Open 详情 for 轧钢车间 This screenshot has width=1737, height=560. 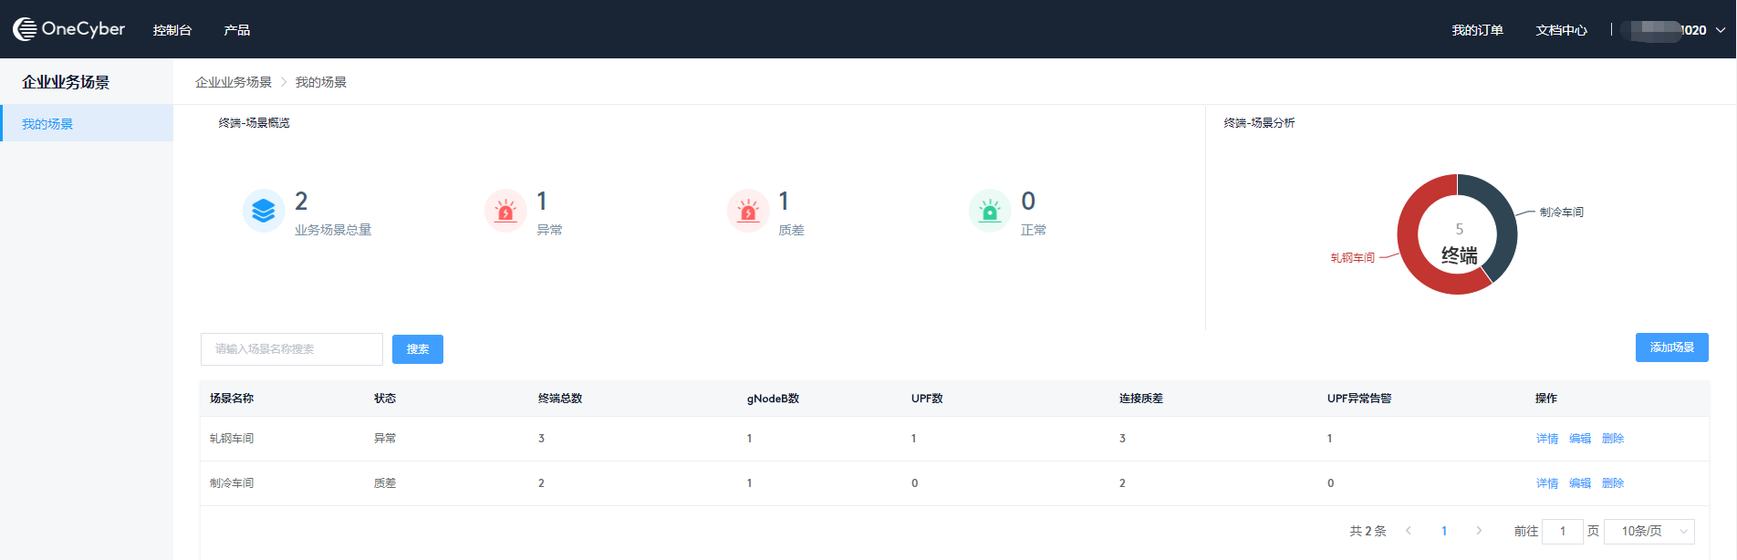pos(1547,439)
